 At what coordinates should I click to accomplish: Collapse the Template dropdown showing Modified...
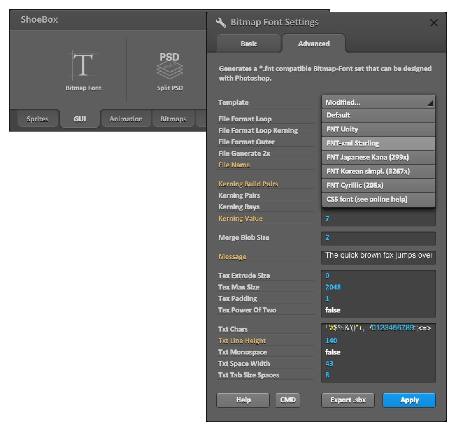click(378, 102)
